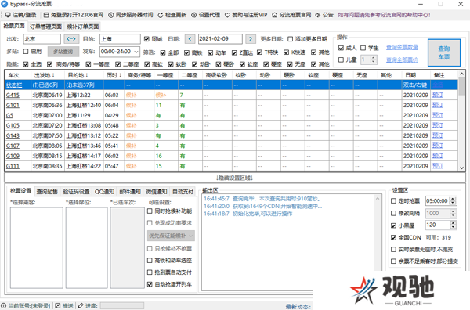
Task: Toggle the 商务/特等 hide checkbox
Action: coord(50,64)
